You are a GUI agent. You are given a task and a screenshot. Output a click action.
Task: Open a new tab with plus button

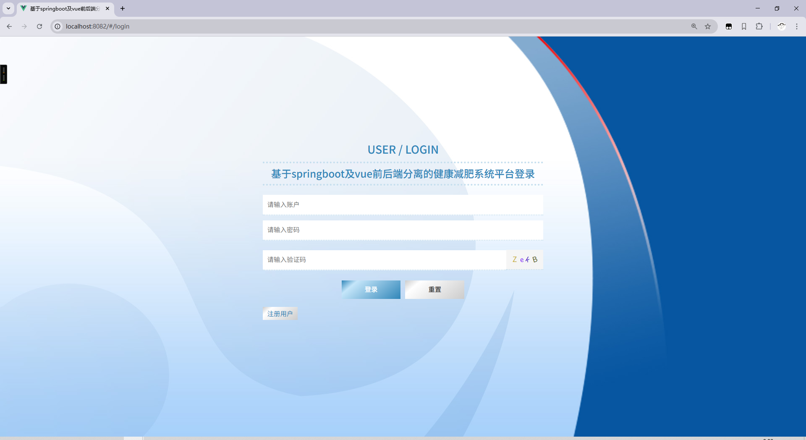click(123, 8)
